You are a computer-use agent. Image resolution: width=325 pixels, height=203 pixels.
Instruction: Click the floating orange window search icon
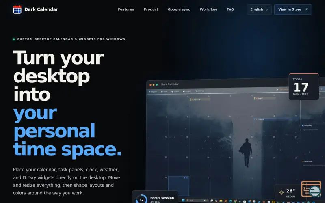311,189
